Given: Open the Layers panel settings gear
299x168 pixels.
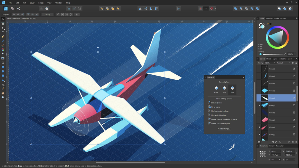Looking at the screenshot, I should point(293,63).
